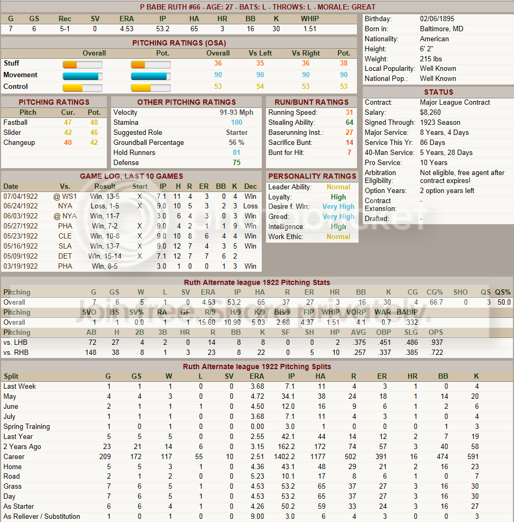The height and width of the screenshot is (522, 514).
Task: Click the QS% column header
Action: [x=503, y=292]
